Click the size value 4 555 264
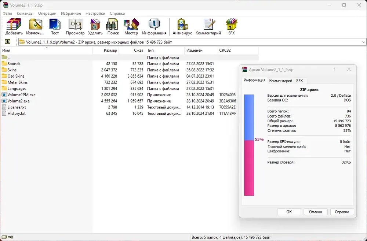 [109, 101]
